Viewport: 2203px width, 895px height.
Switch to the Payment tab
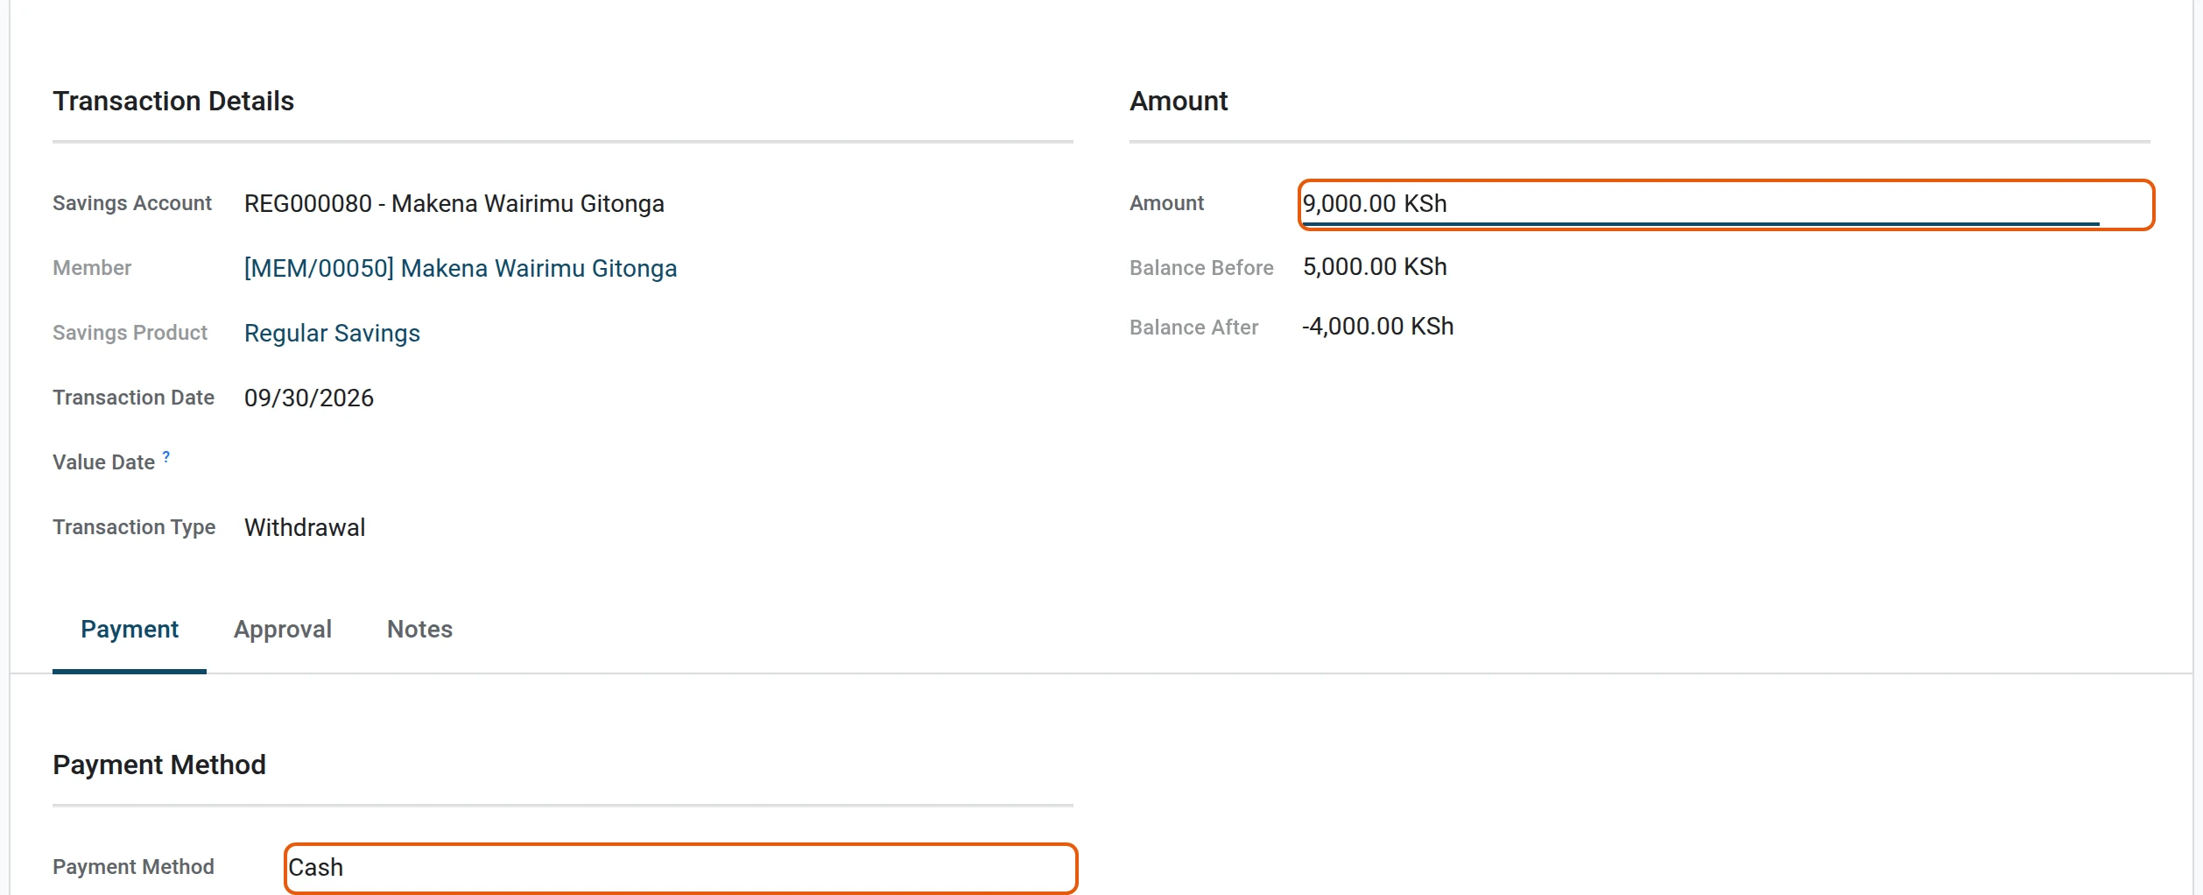pyautogui.click(x=130, y=629)
